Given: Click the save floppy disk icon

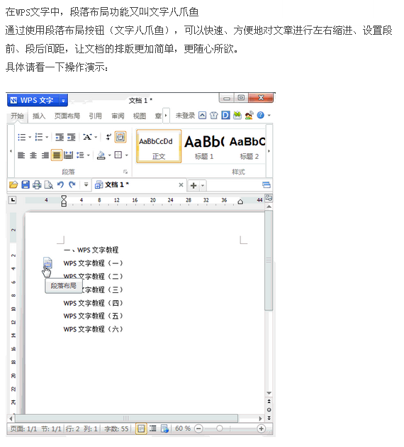Looking at the screenshot, I should click(26, 184).
